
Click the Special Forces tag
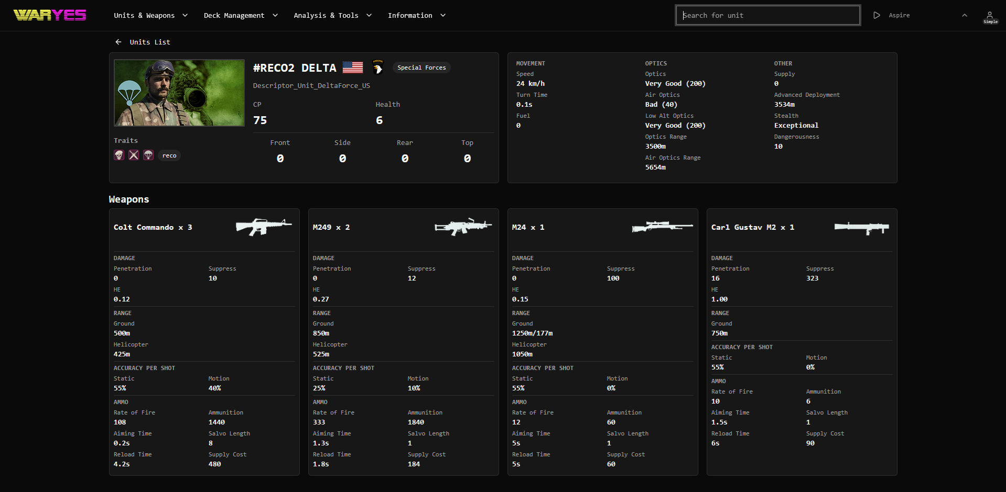(421, 68)
